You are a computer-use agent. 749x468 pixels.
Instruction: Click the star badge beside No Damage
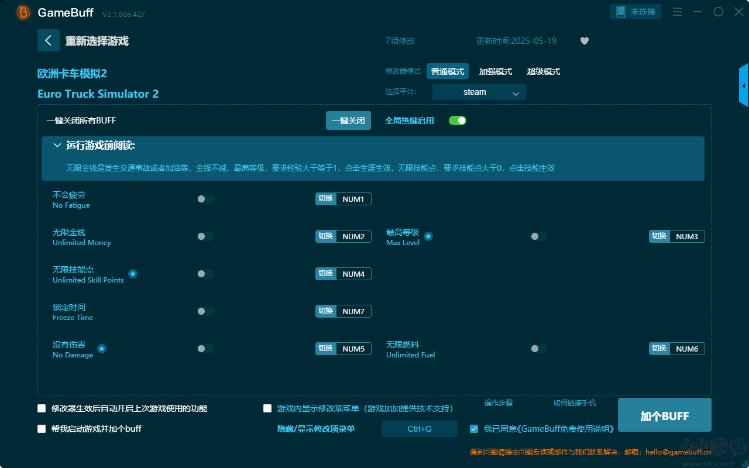[102, 349]
